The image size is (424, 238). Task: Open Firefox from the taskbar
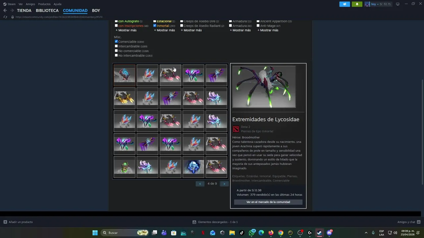click(271, 233)
